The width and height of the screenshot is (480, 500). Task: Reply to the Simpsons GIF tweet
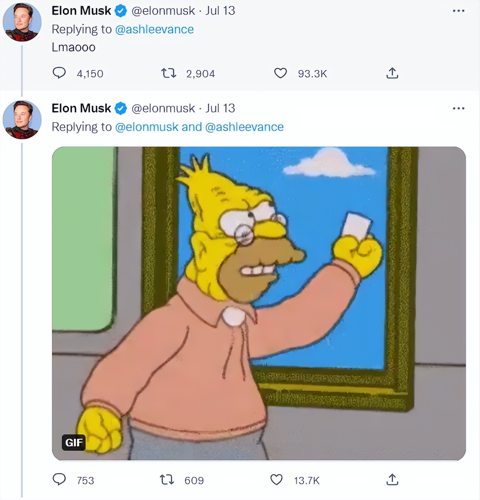[x=59, y=480]
